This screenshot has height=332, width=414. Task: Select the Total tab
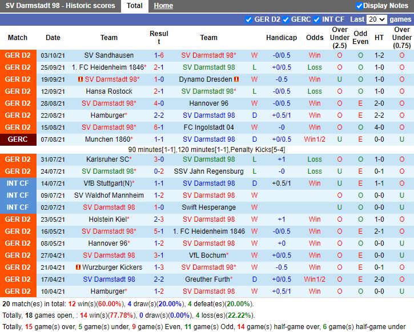pos(135,6)
